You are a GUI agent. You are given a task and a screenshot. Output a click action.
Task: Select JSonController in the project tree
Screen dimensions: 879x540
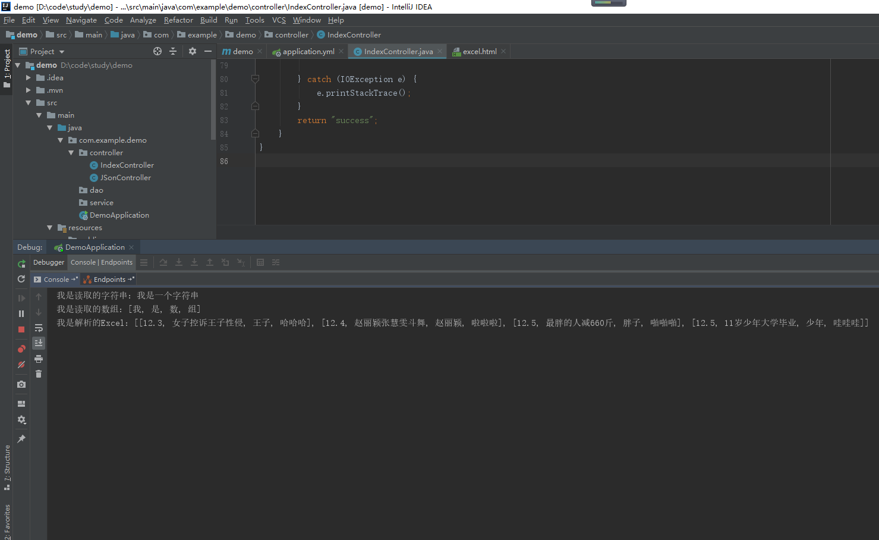126,177
